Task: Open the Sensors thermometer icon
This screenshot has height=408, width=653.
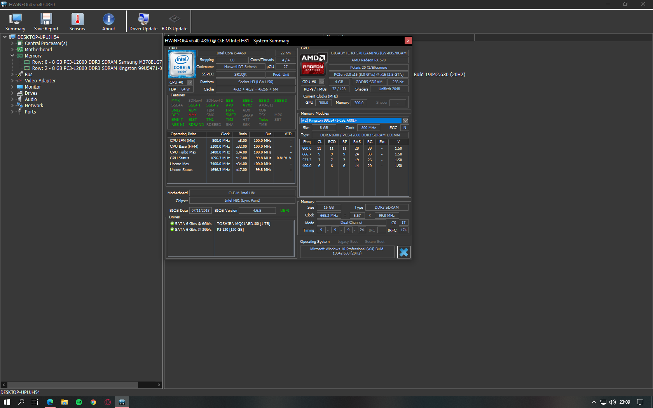Action: pos(77,19)
